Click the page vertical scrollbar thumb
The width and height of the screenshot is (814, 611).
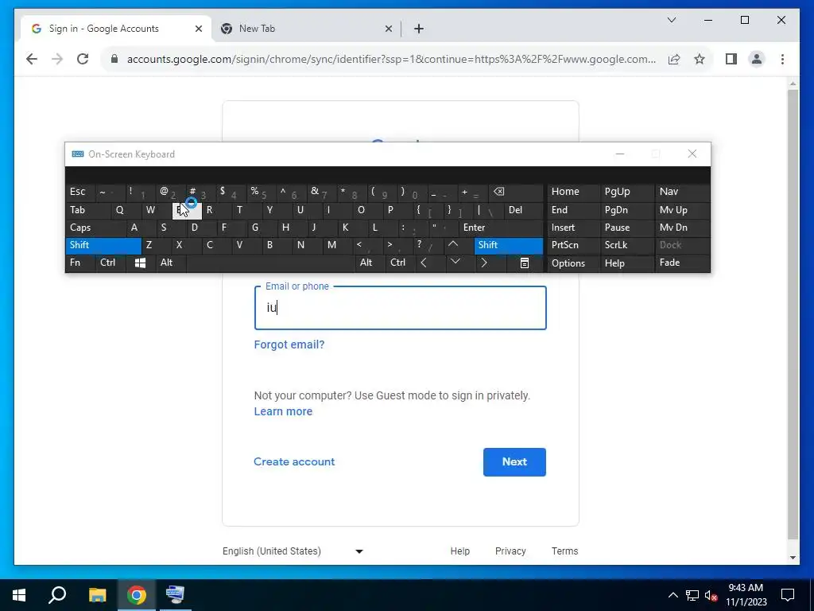click(793, 314)
